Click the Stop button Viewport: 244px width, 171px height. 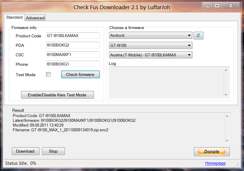53,151
